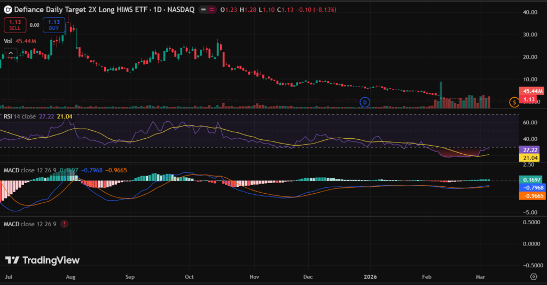Click the Defiance ETF symbol logo icon
This screenshot has width=547, height=285.
8,10
